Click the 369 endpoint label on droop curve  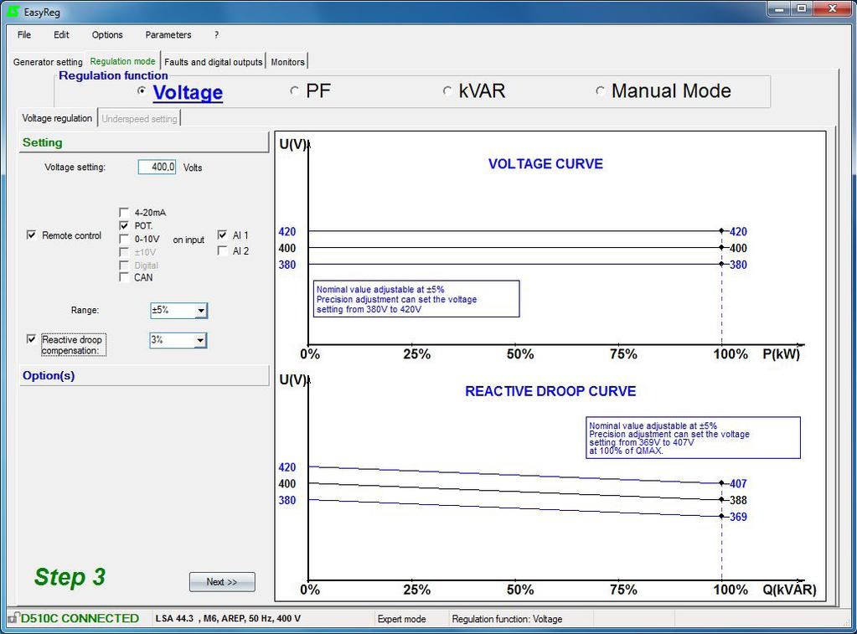pyautogui.click(x=738, y=517)
